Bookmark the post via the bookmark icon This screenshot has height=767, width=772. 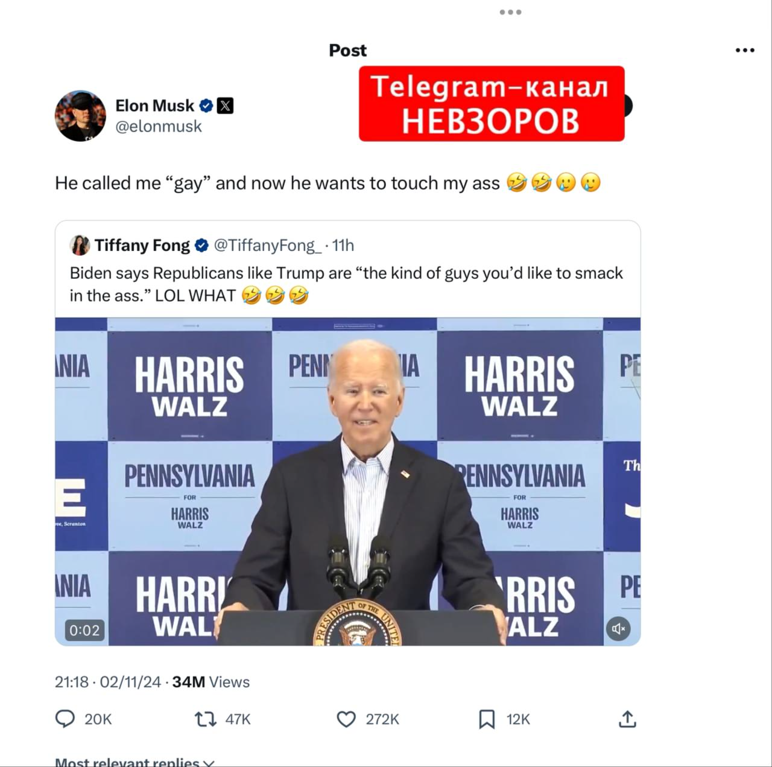487,719
